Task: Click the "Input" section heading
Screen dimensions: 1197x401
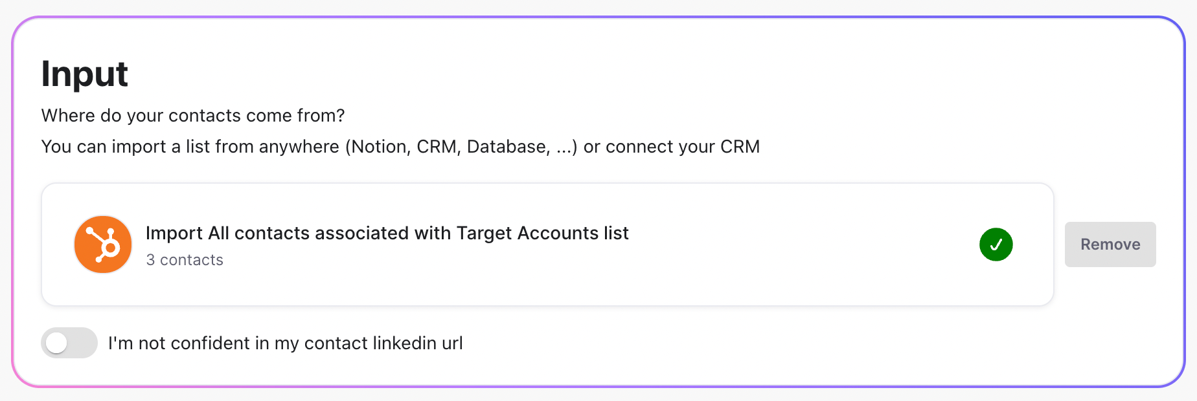Action: pos(85,74)
